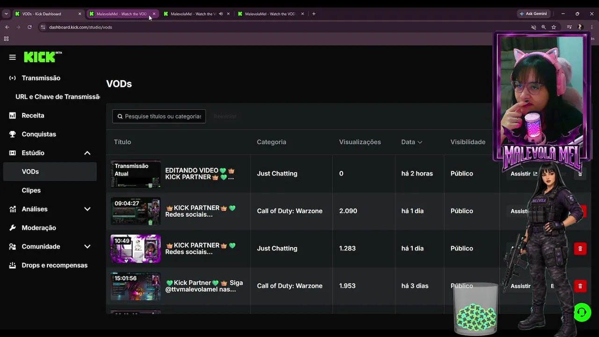
Task: Delete the EDITANDO VIDEO current stream VOD
Action: (x=580, y=174)
